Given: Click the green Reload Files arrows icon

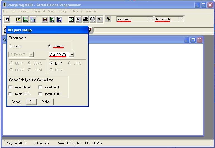Looking at the screenshot, I should pos(71,19).
